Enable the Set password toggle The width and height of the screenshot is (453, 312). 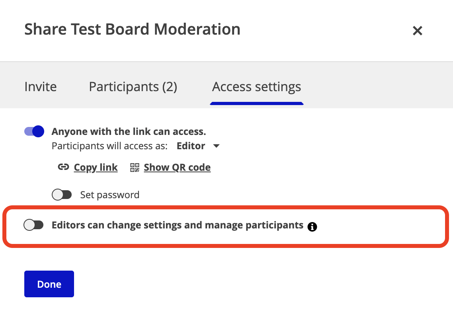click(x=62, y=195)
